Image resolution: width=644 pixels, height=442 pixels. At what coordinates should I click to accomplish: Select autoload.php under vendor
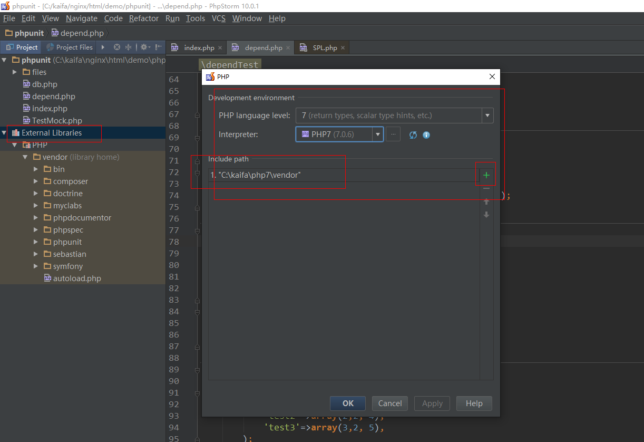click(77, 278)
